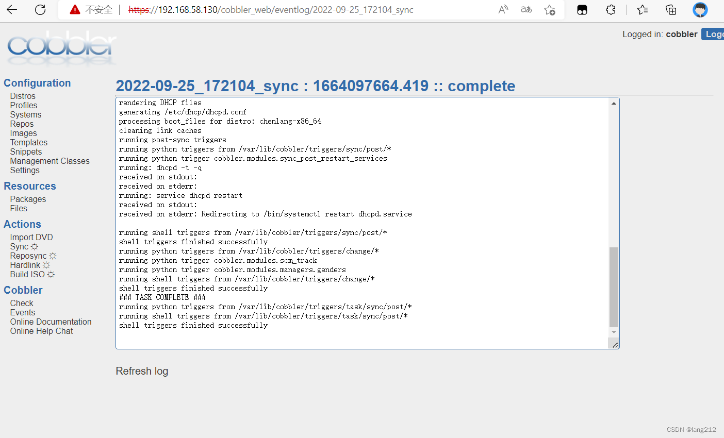Add the page to favorites using the star-plus icon
This screenshot has height=438, width=724.
(550, 10)
